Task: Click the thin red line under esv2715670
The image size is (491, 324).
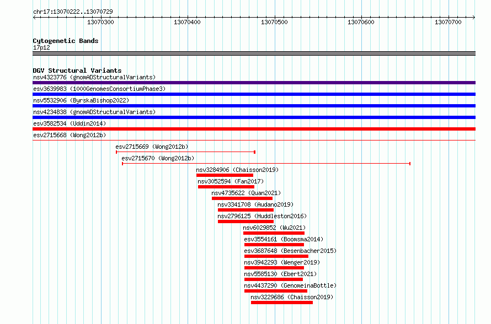Action: [x=266, y=164]
